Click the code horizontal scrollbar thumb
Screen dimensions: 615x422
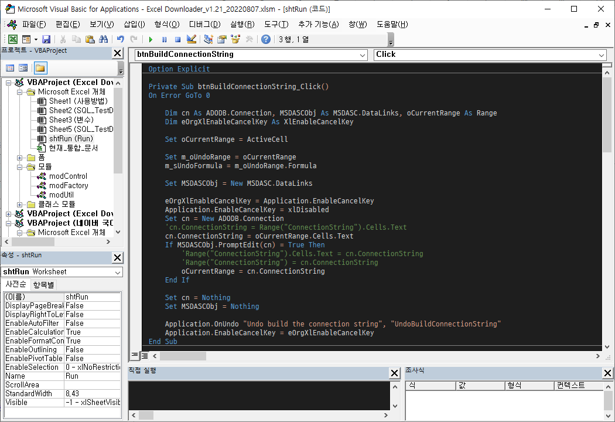tap(183, 356)
